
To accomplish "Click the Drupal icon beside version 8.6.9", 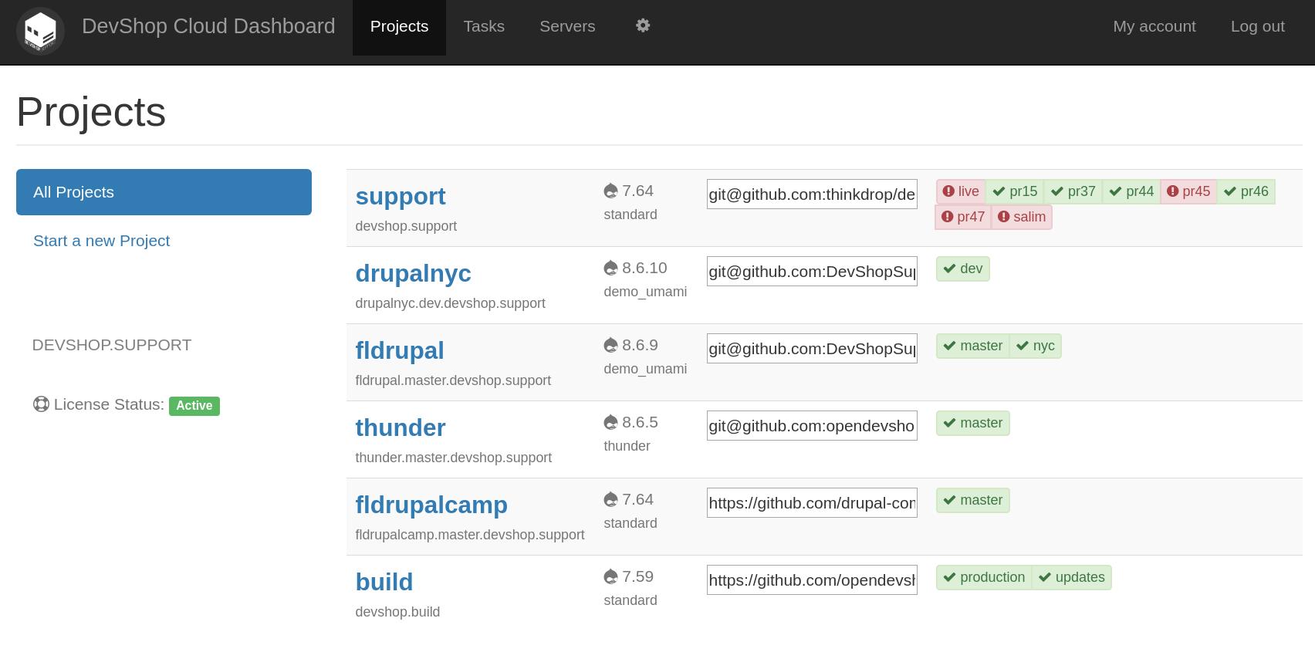I will [x=611, y=345].
